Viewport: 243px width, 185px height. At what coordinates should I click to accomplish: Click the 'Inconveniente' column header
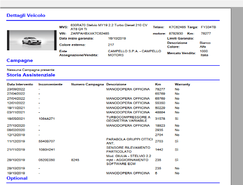pos(50,84)
